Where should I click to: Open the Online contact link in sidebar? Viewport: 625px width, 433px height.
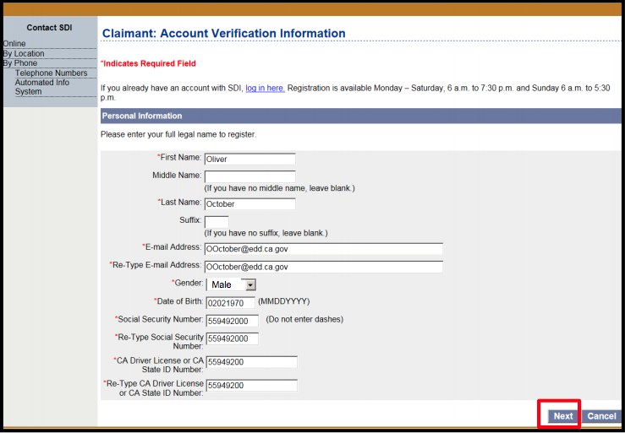[x=14, y=43]
